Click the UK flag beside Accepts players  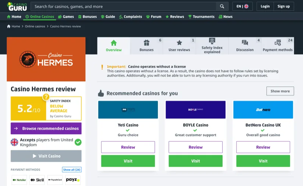click(14, 142)
